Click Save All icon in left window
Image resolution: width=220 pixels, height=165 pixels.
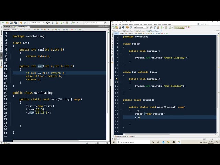pyautogui.click(x=15, y=23)
